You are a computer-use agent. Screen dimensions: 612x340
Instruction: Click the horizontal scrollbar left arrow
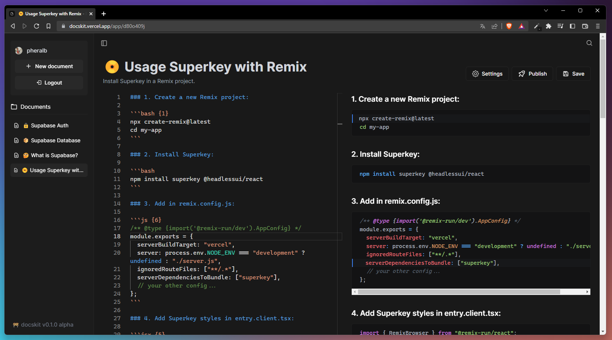[355, 292]
